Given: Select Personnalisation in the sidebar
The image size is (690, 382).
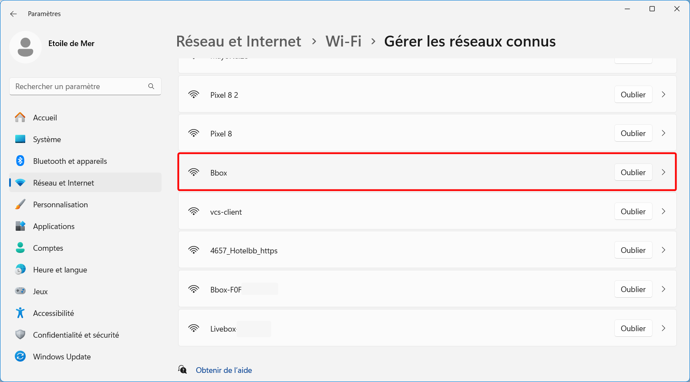Looking at the screenshot, I should click(x=85, y=204).
